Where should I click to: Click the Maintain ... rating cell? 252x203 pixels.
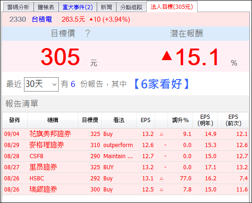click(118, 156)
